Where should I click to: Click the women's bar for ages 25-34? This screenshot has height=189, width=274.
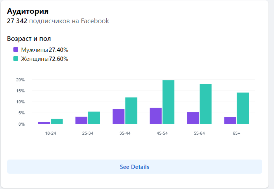(x=94, y=118)
